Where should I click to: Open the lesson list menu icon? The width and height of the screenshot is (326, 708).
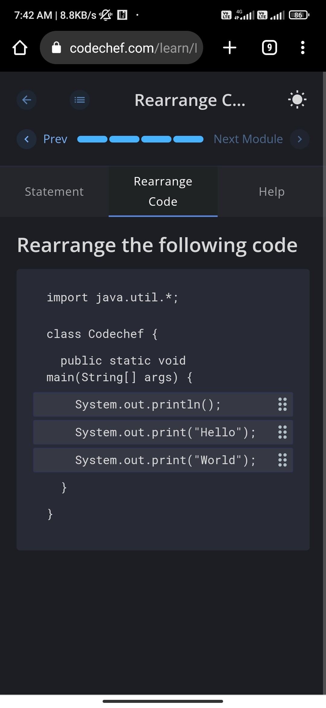tap(80, 100)
